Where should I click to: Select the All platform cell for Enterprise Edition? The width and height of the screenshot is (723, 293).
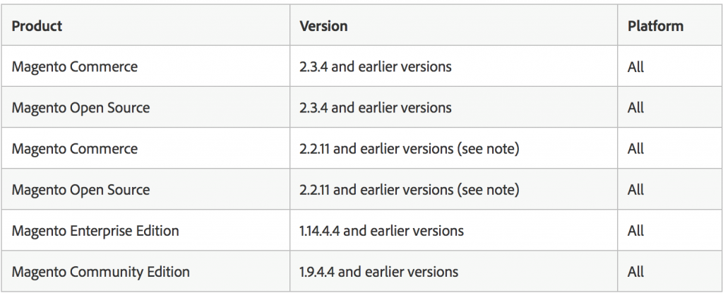click(x=670, y=230)
